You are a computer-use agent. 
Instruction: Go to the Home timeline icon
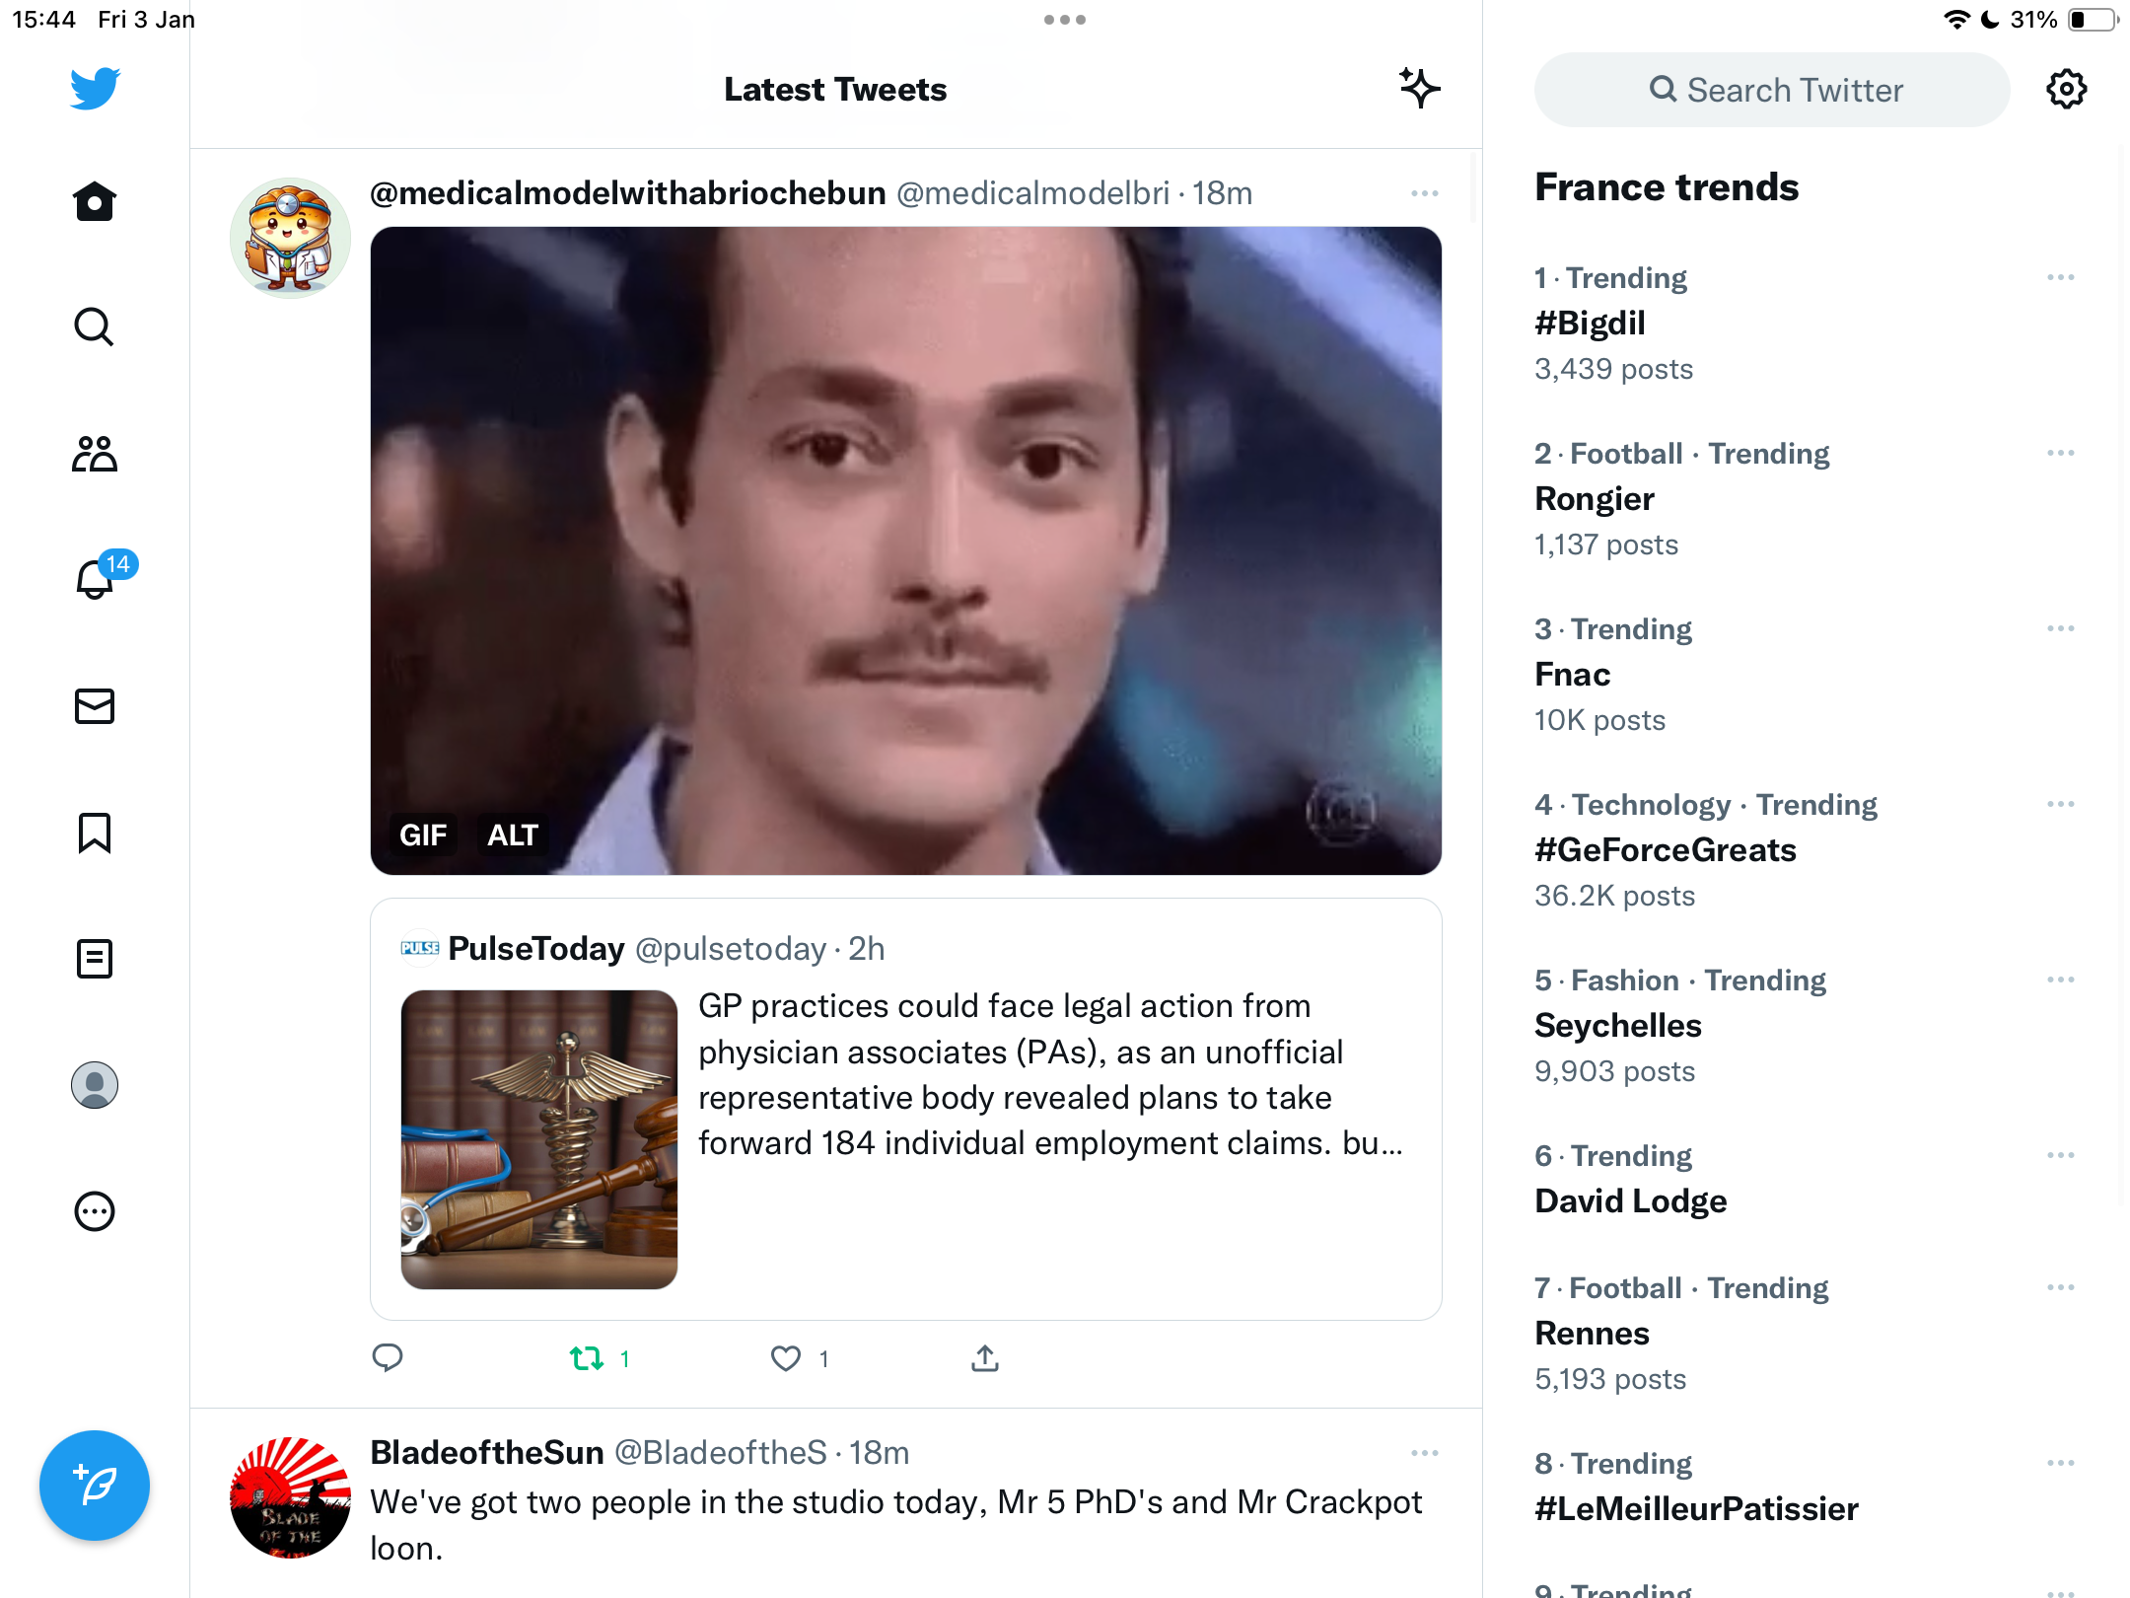pos(95,201)
